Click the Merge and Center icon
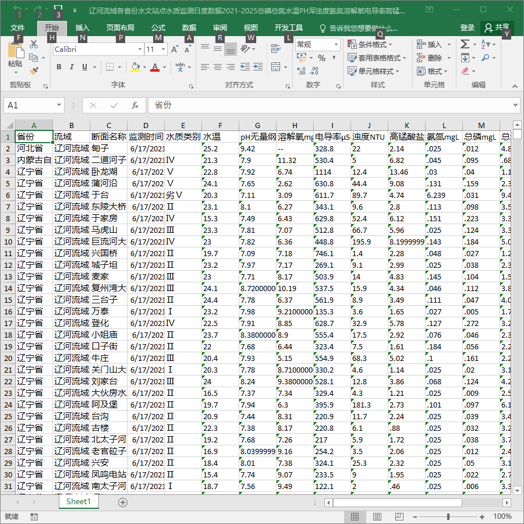524x524 pixels. (x=276, y=67)
